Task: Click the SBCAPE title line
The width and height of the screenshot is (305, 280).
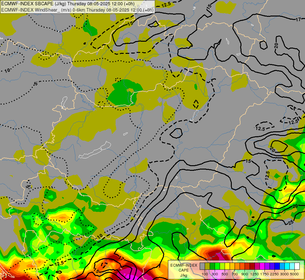Action: click(68, 4)
